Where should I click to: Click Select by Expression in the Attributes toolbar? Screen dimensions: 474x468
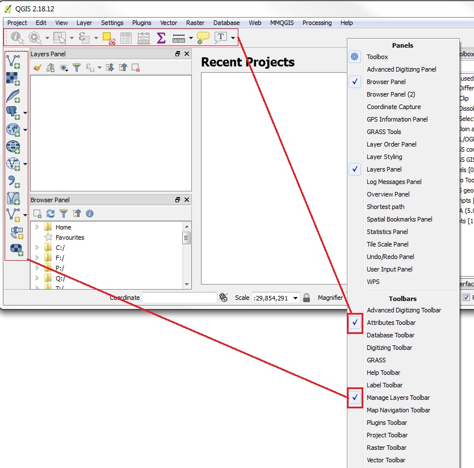click(x=84, y=38)
